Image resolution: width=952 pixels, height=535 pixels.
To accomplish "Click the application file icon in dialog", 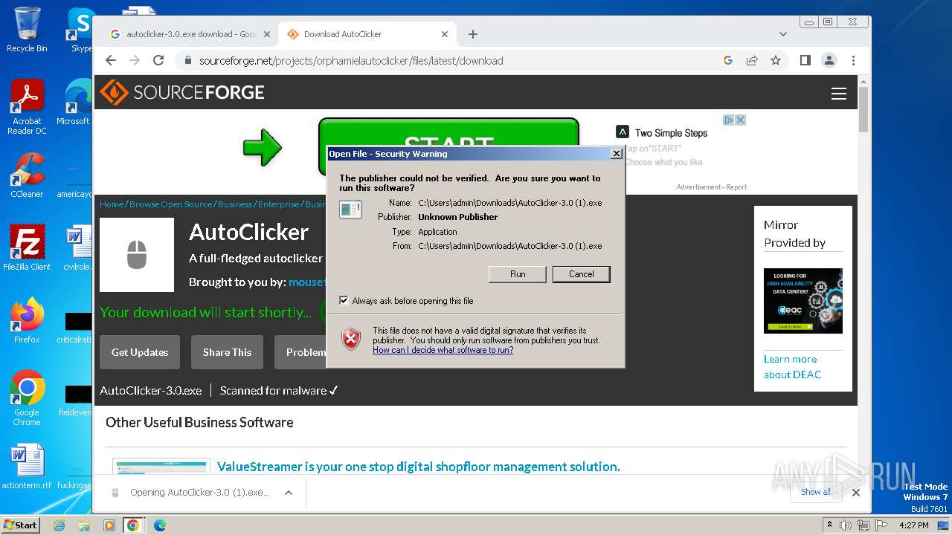I will tap(350, 210).
